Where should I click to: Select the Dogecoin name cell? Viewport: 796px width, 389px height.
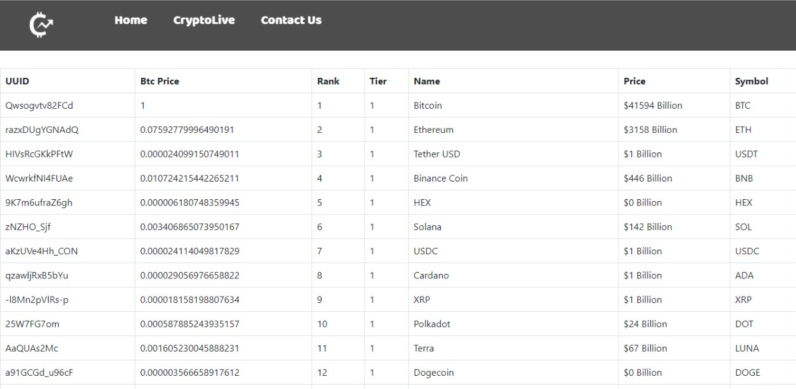(514, 373)
